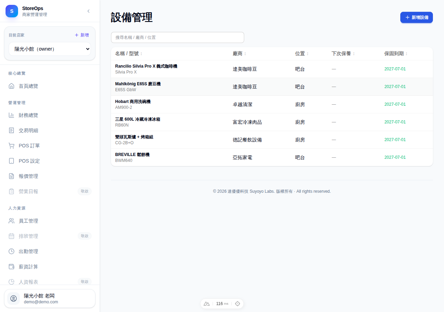This screenshot has width=444, height=312.
Task: Click the StoreOps logo icon
Action: (12, 11)
